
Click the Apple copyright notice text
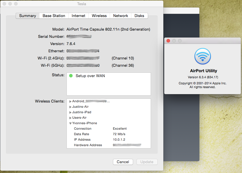203,85
